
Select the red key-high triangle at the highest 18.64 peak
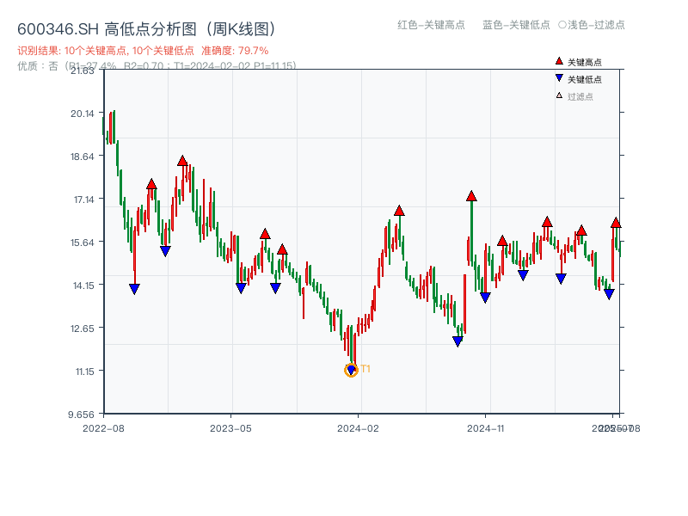point(182,163)
